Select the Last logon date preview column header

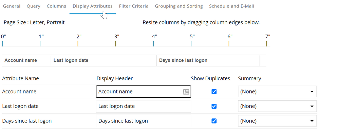(x=71, y=61)
